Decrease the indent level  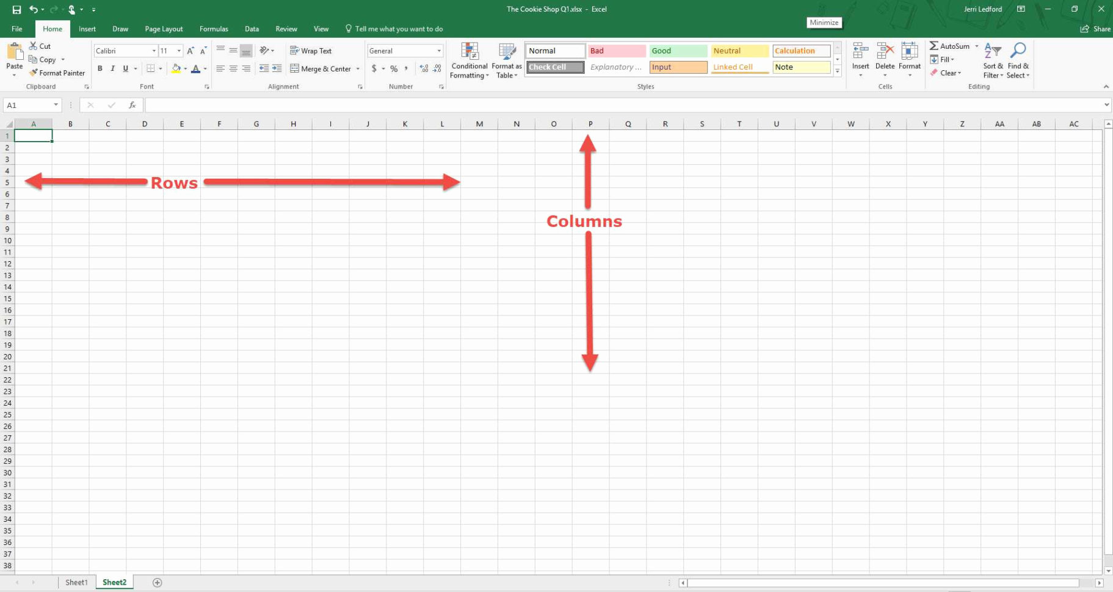[x=264, y=69]
